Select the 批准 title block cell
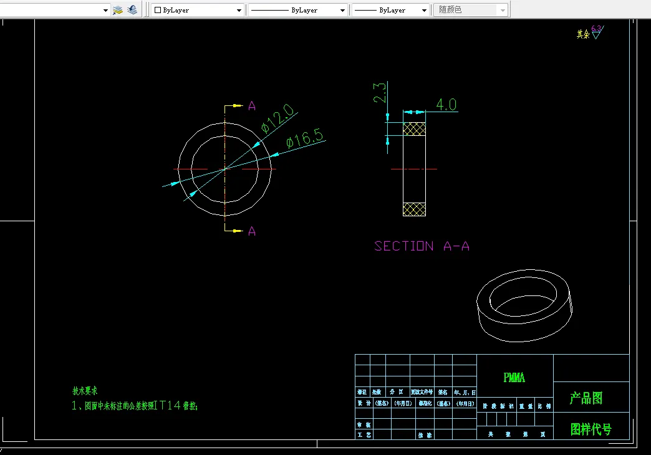 [x=425, y=434]
